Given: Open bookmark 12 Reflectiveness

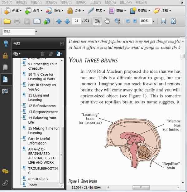Looking at the screenshot, I should click(x=42, y=106).
